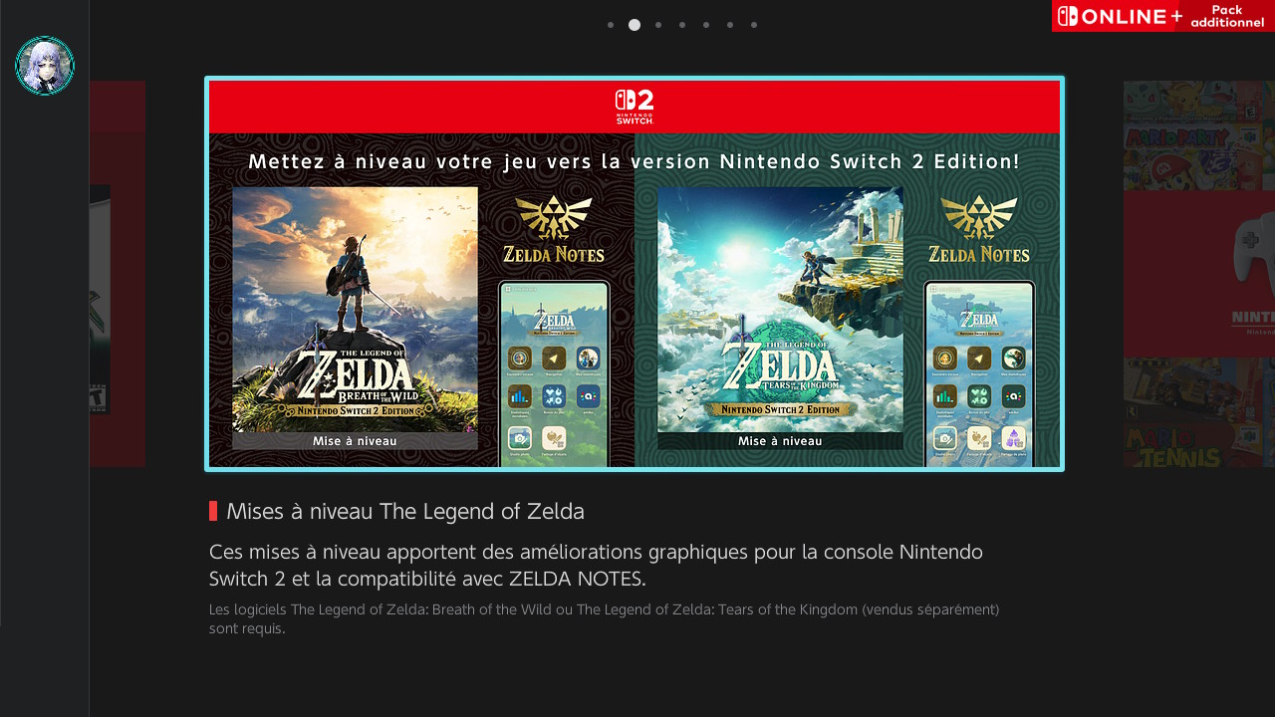1275x717 pixels.
Task: Show the previous banner on the left
Action: 118,274
